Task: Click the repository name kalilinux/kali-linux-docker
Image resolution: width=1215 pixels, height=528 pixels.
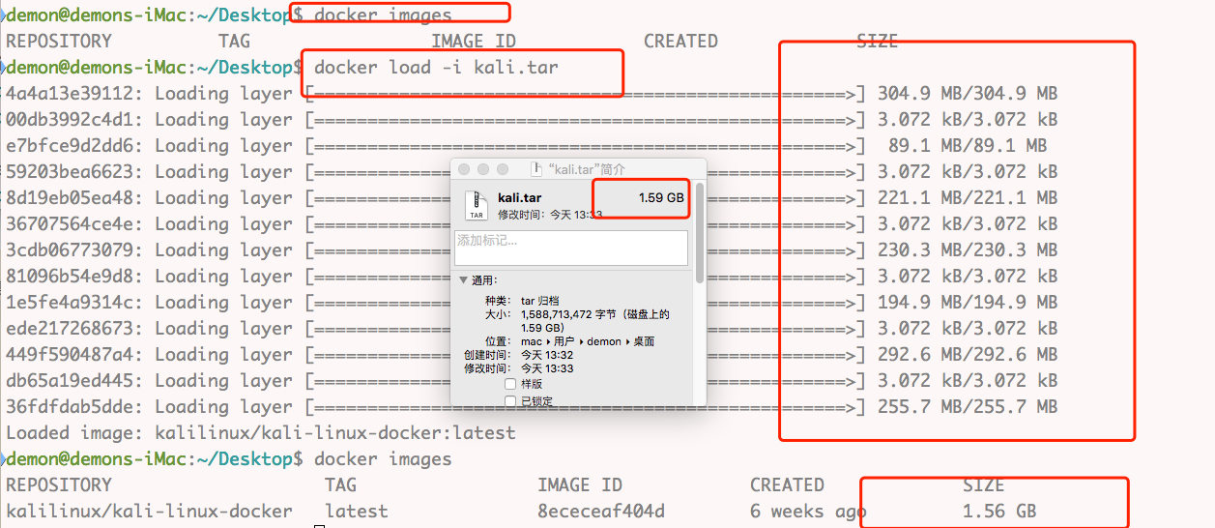Action: click(x=149, y=512)
